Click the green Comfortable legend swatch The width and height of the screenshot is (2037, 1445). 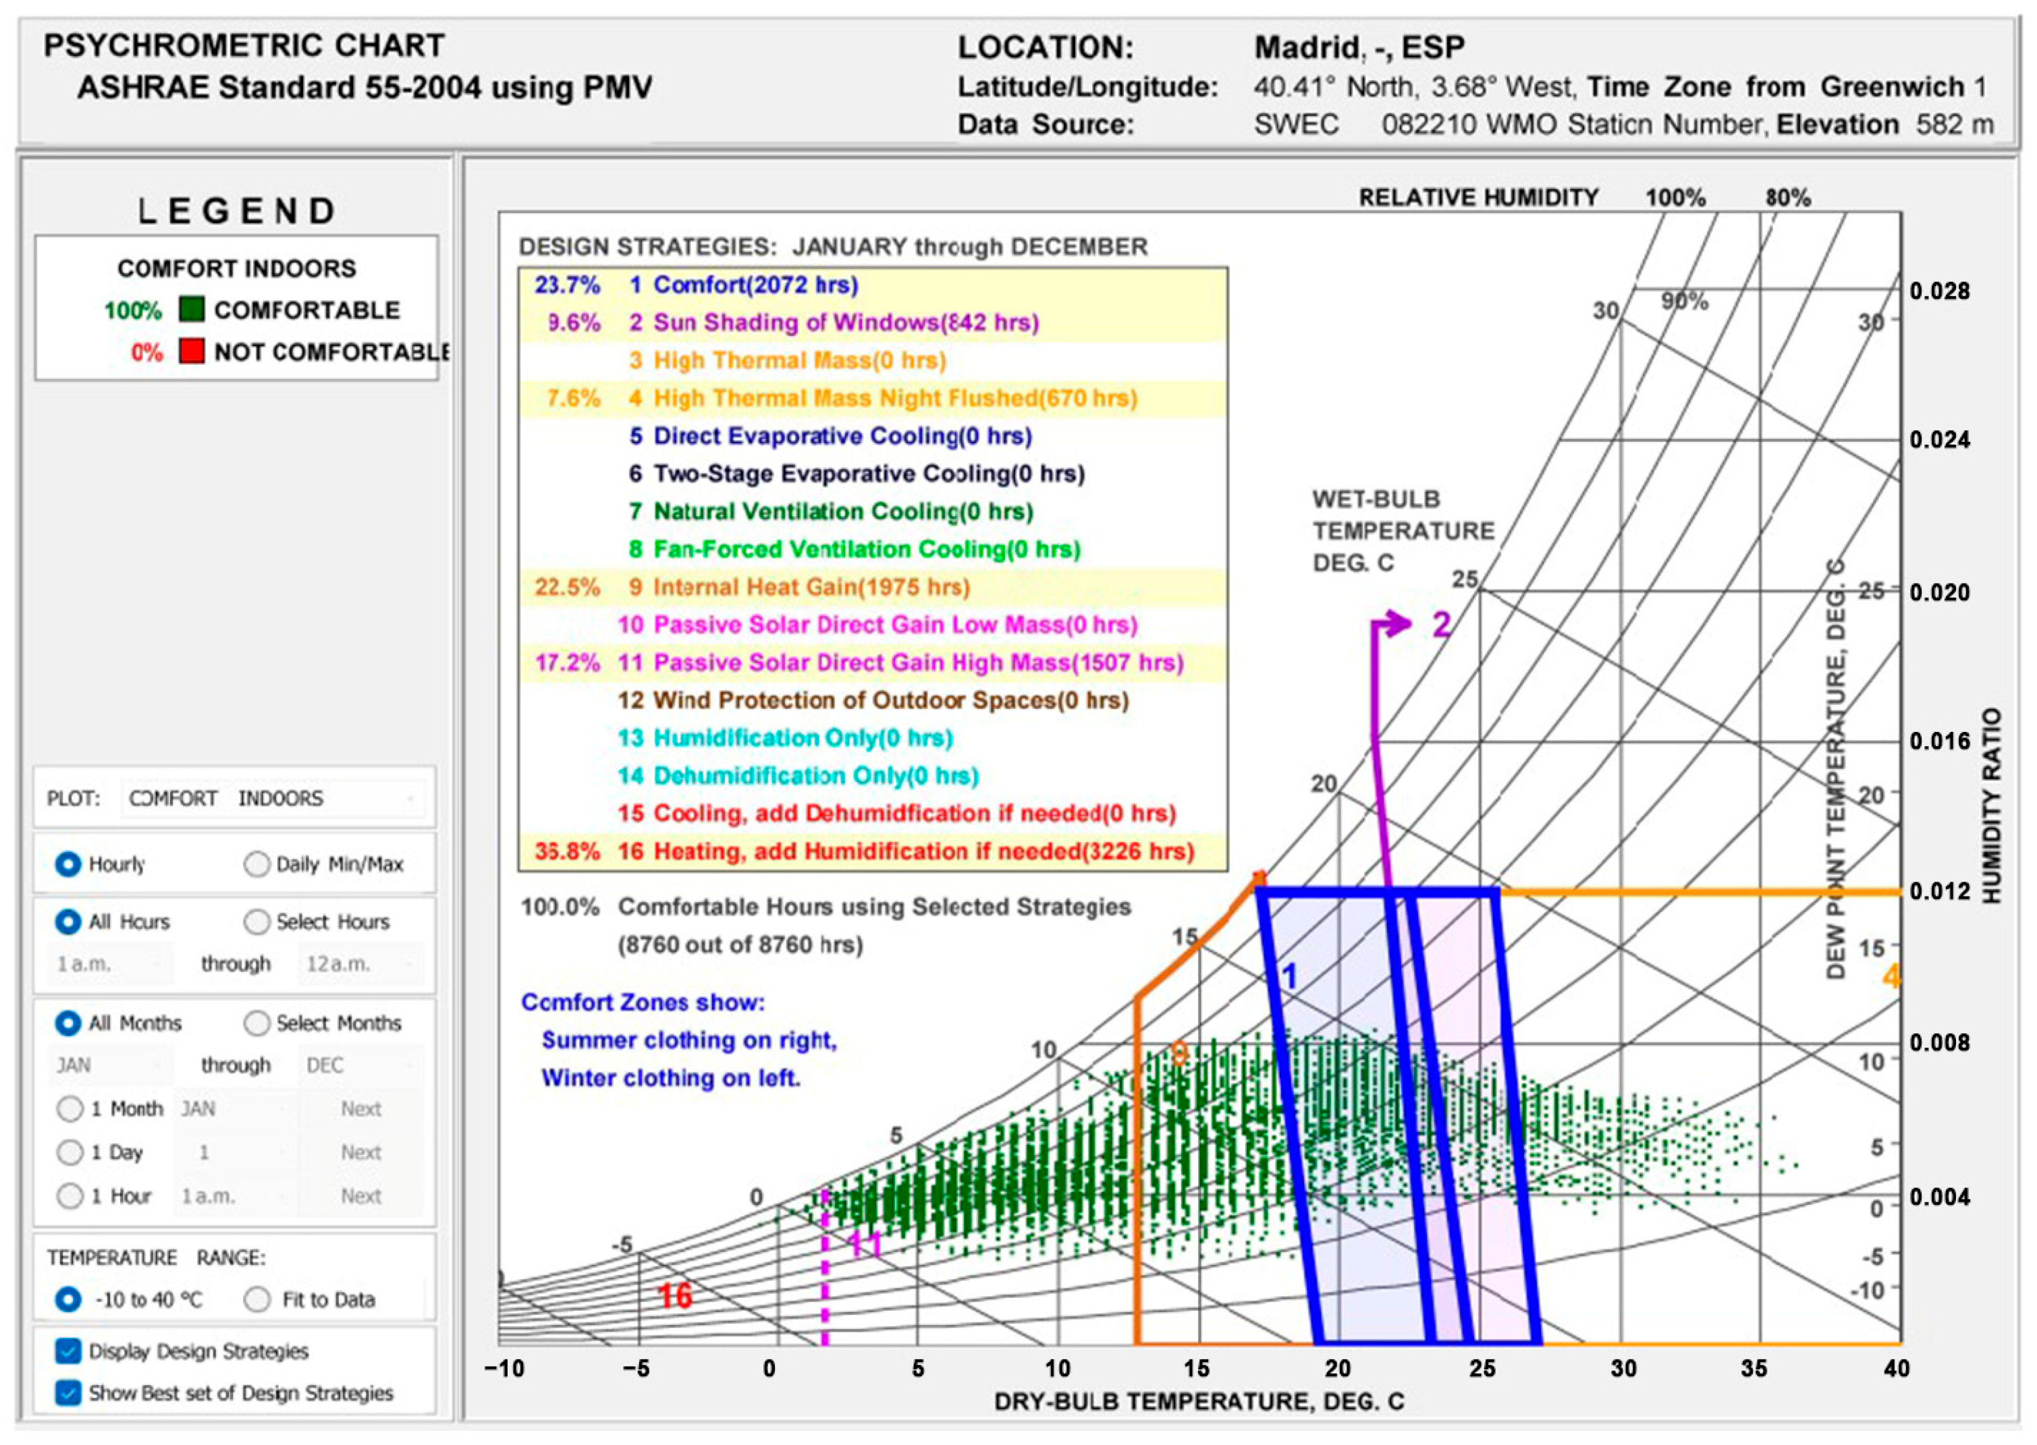click(x=192, y=310)
